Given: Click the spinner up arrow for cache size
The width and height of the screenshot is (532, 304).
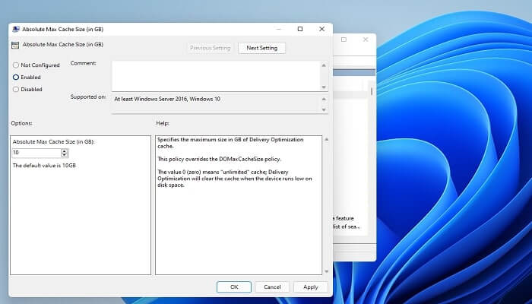Looking at the screenshot, I should click(65, 150).
